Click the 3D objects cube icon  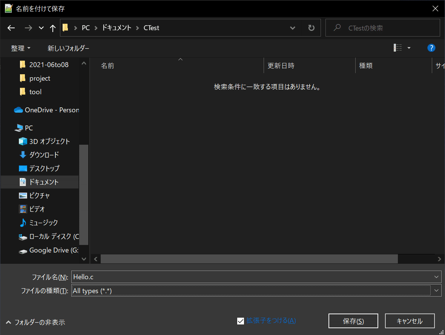pos(23,141)
